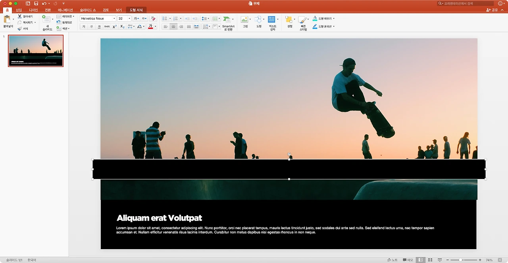
Task: Toggle strikethrough text formatting
Action: (x=107, y=27)
